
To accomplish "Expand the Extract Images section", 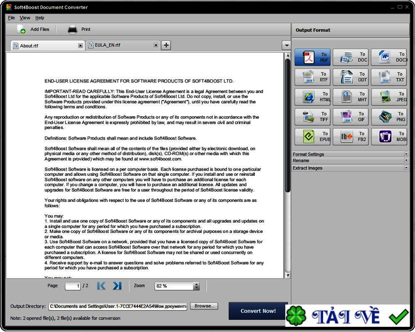I will [350, 168].
